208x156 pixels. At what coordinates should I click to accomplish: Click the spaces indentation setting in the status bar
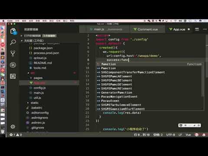[x=158, y=135]
